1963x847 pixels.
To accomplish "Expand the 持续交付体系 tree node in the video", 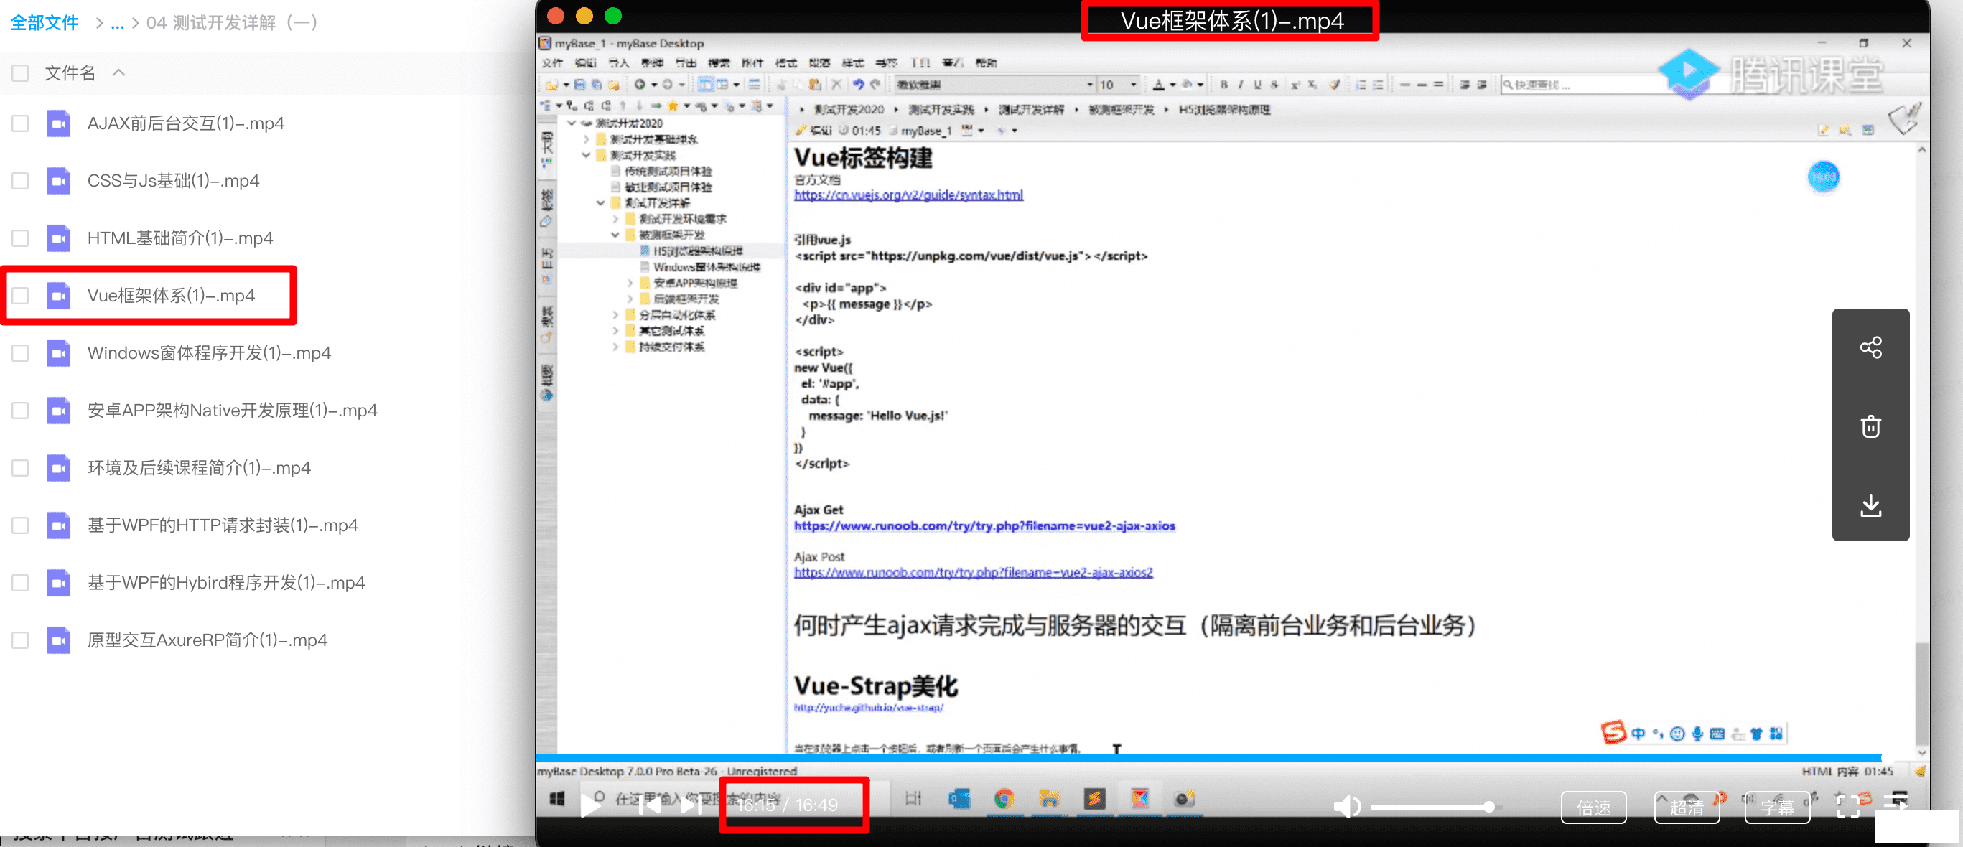I will (616, 347).
